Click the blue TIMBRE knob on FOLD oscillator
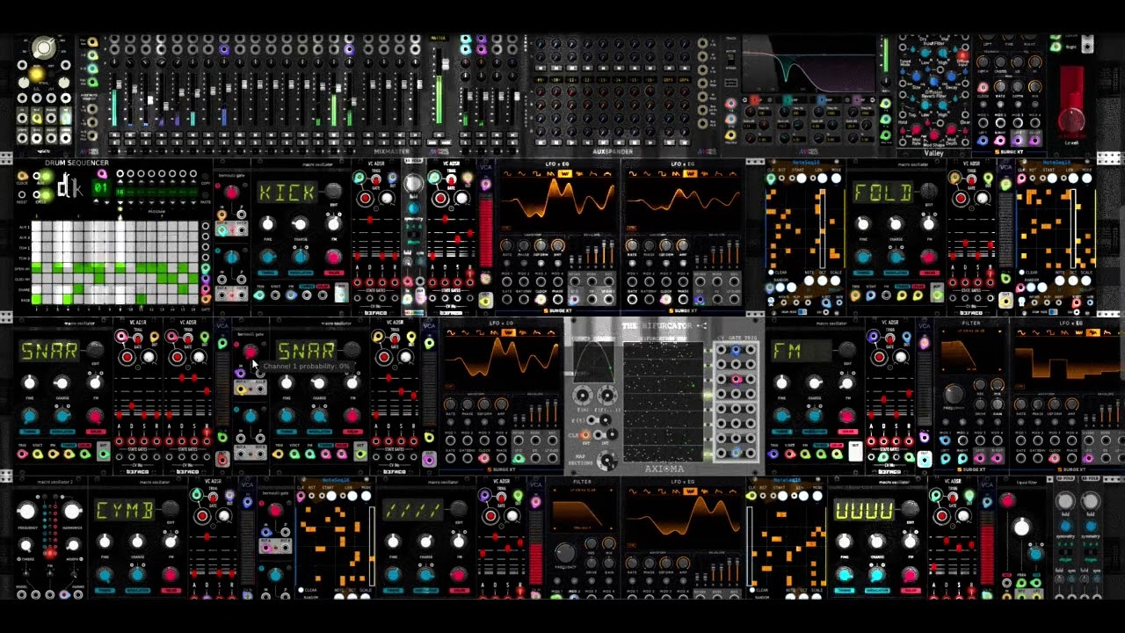This screenshot has width=1125, height=633. pyautogui.click(x=863, y=257)
